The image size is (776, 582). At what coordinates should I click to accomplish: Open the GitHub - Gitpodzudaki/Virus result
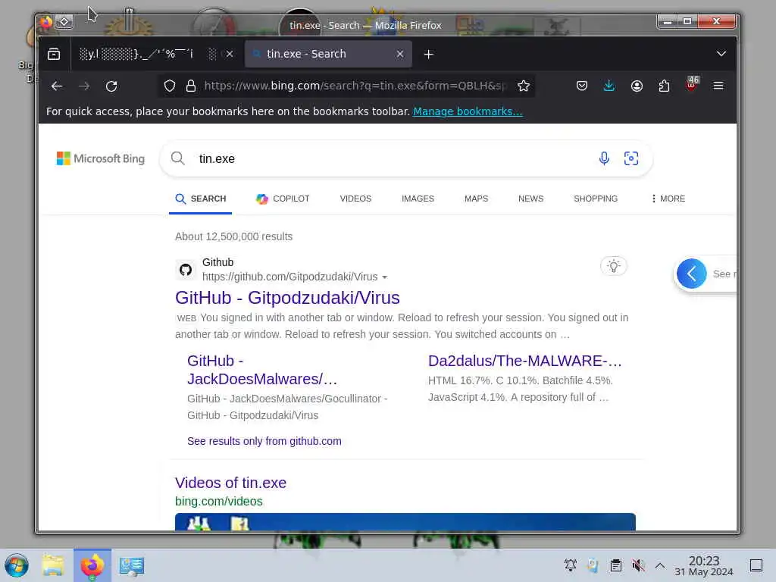[x=287, y=298]
